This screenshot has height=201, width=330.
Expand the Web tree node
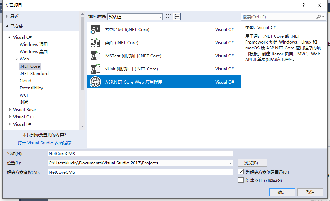point(16,59)
